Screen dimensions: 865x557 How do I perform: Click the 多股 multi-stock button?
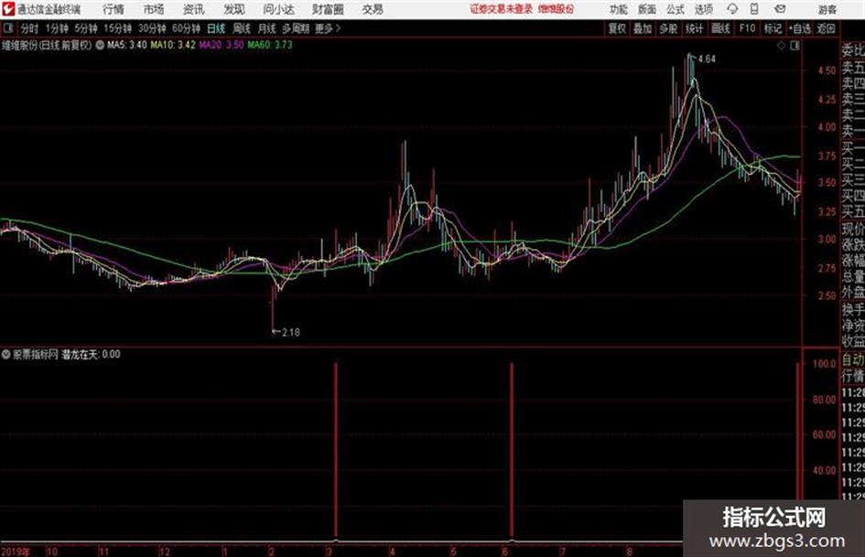click(x=668, y=28)
